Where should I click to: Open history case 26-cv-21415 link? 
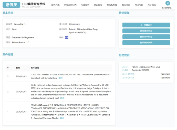click(x=125, y=68)
